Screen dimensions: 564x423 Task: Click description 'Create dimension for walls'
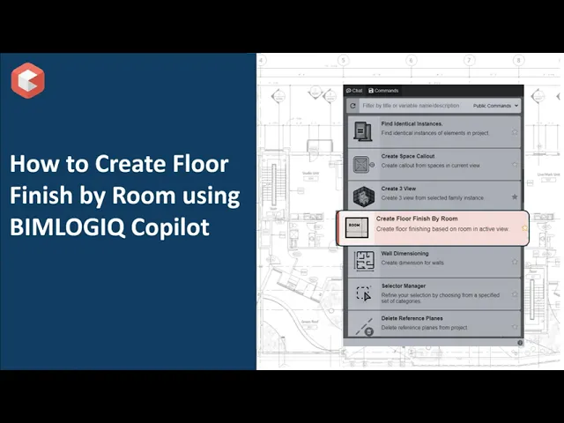pos(412,263)
